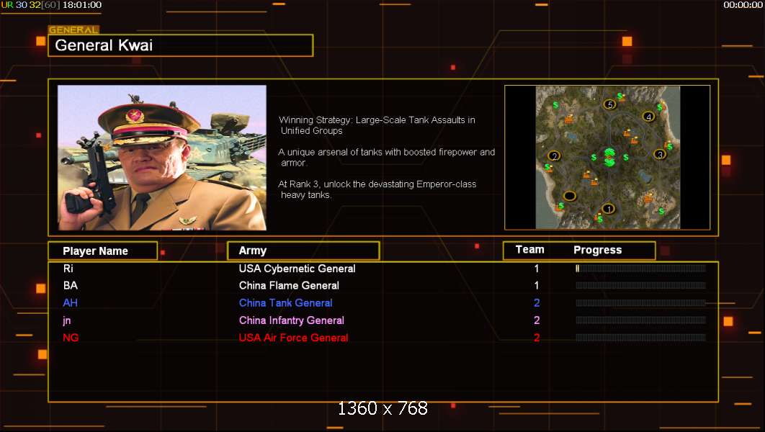
Task: Click the Rank 3 Emperor-class tanks text
Action: click(x=377, y=189)
